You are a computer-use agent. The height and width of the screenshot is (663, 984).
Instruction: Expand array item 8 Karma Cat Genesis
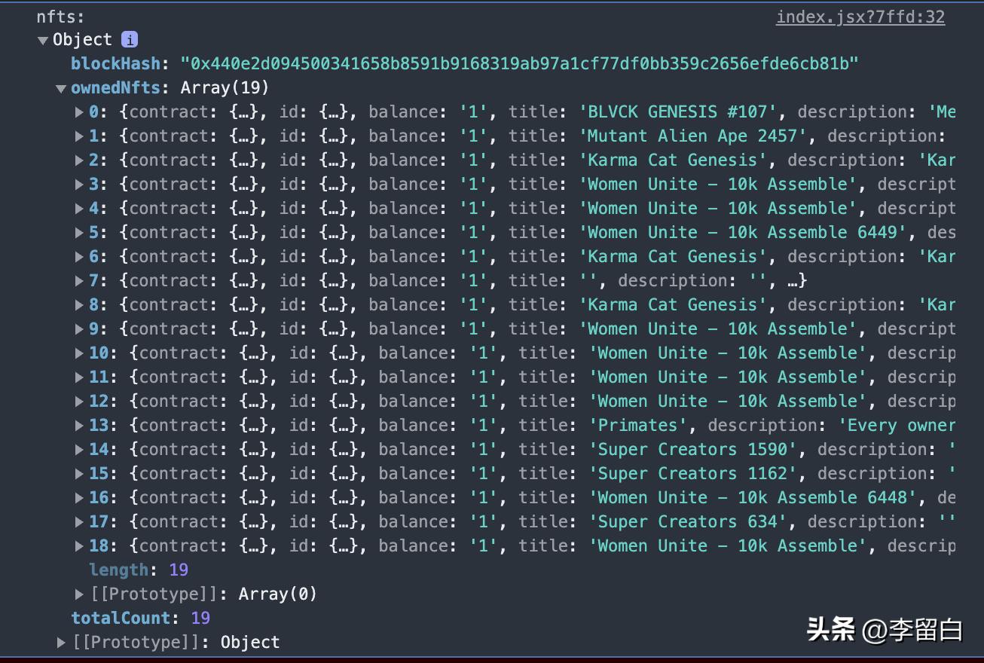(x=79, y=305)
